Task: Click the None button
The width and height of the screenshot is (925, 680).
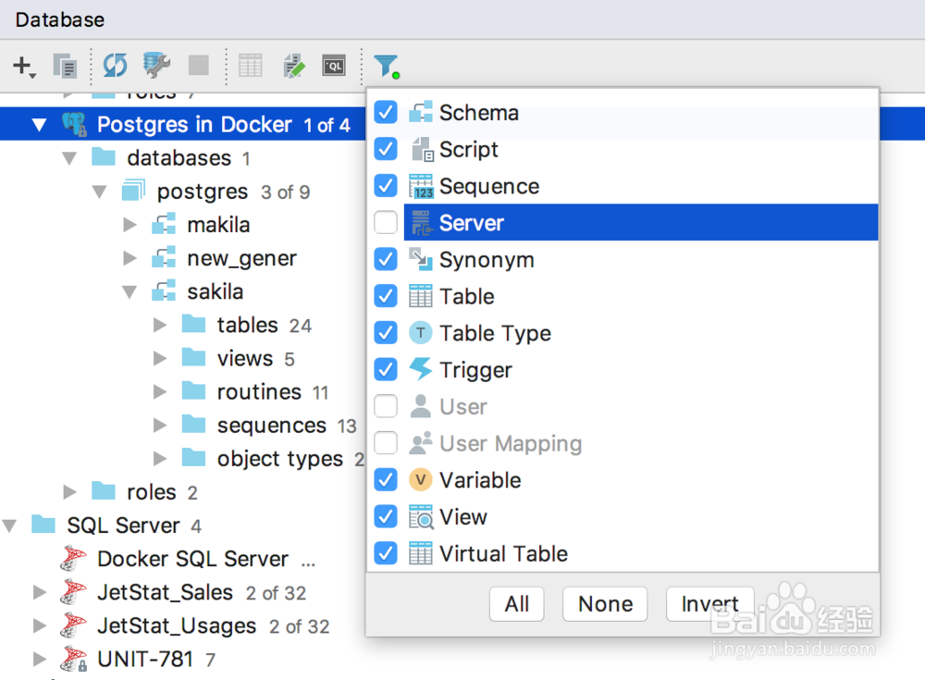Action: tap(605, 604)
